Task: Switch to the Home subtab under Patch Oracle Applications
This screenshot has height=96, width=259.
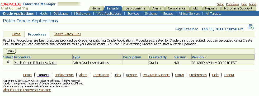Action: (x=16, y=34)
